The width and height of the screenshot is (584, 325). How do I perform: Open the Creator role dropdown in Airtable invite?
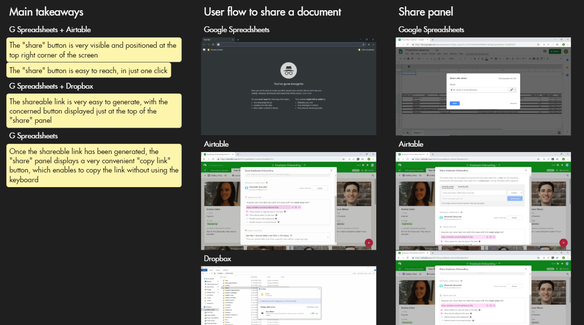(515, 193)
